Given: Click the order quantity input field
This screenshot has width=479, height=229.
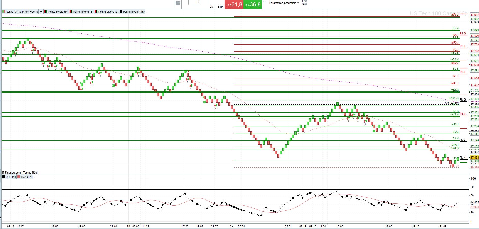Looking at the screenshot, I should pyautogui.click(x=194, y=3).
